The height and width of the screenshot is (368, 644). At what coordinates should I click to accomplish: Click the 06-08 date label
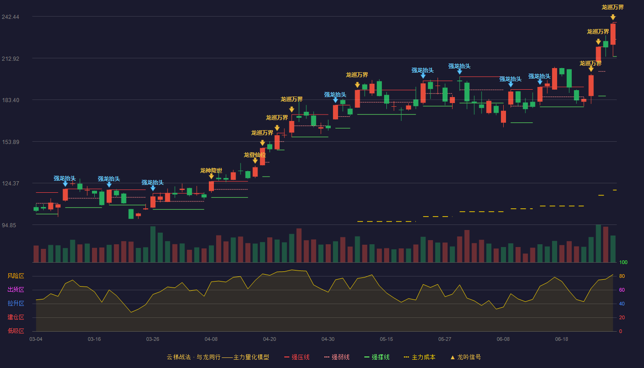point(503,339)
